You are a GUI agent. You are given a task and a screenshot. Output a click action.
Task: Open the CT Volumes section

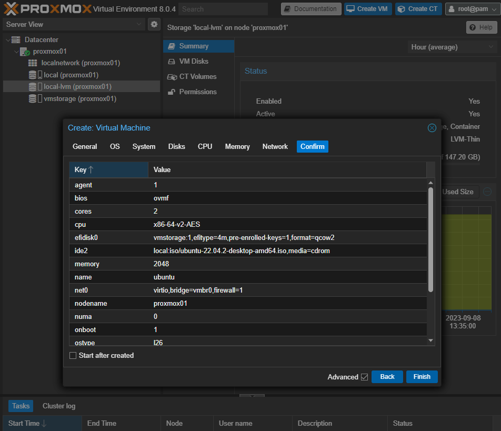click(x=197, y=77)
